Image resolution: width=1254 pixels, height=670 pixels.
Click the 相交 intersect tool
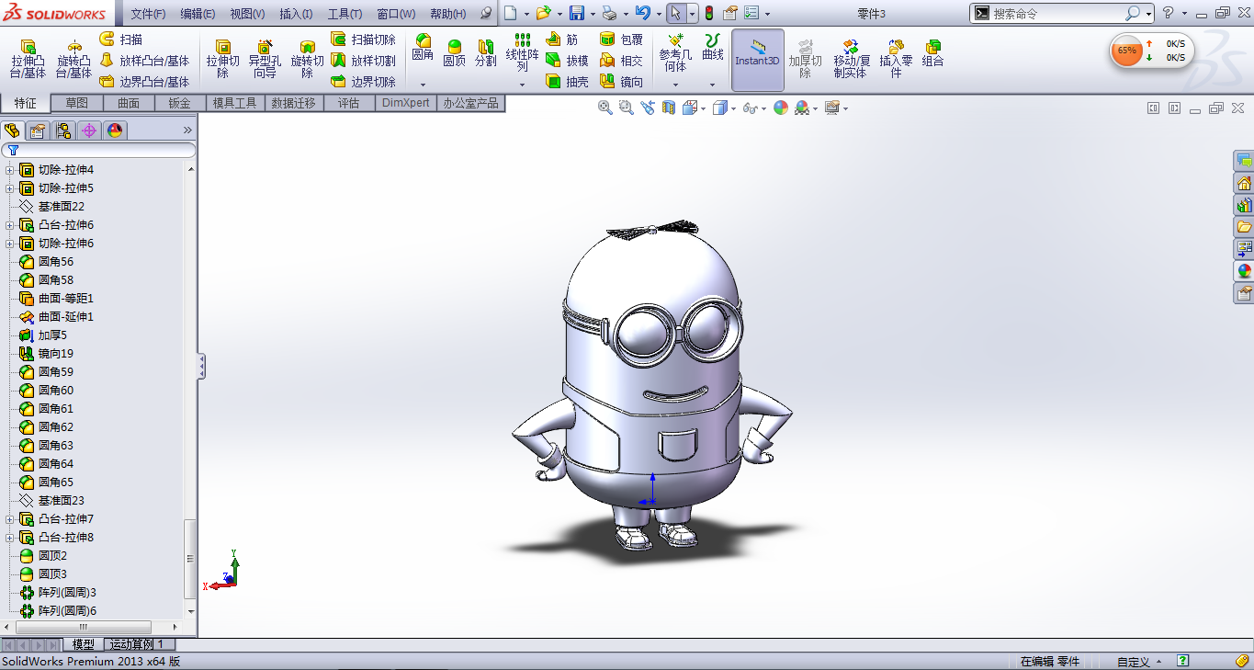621,61
